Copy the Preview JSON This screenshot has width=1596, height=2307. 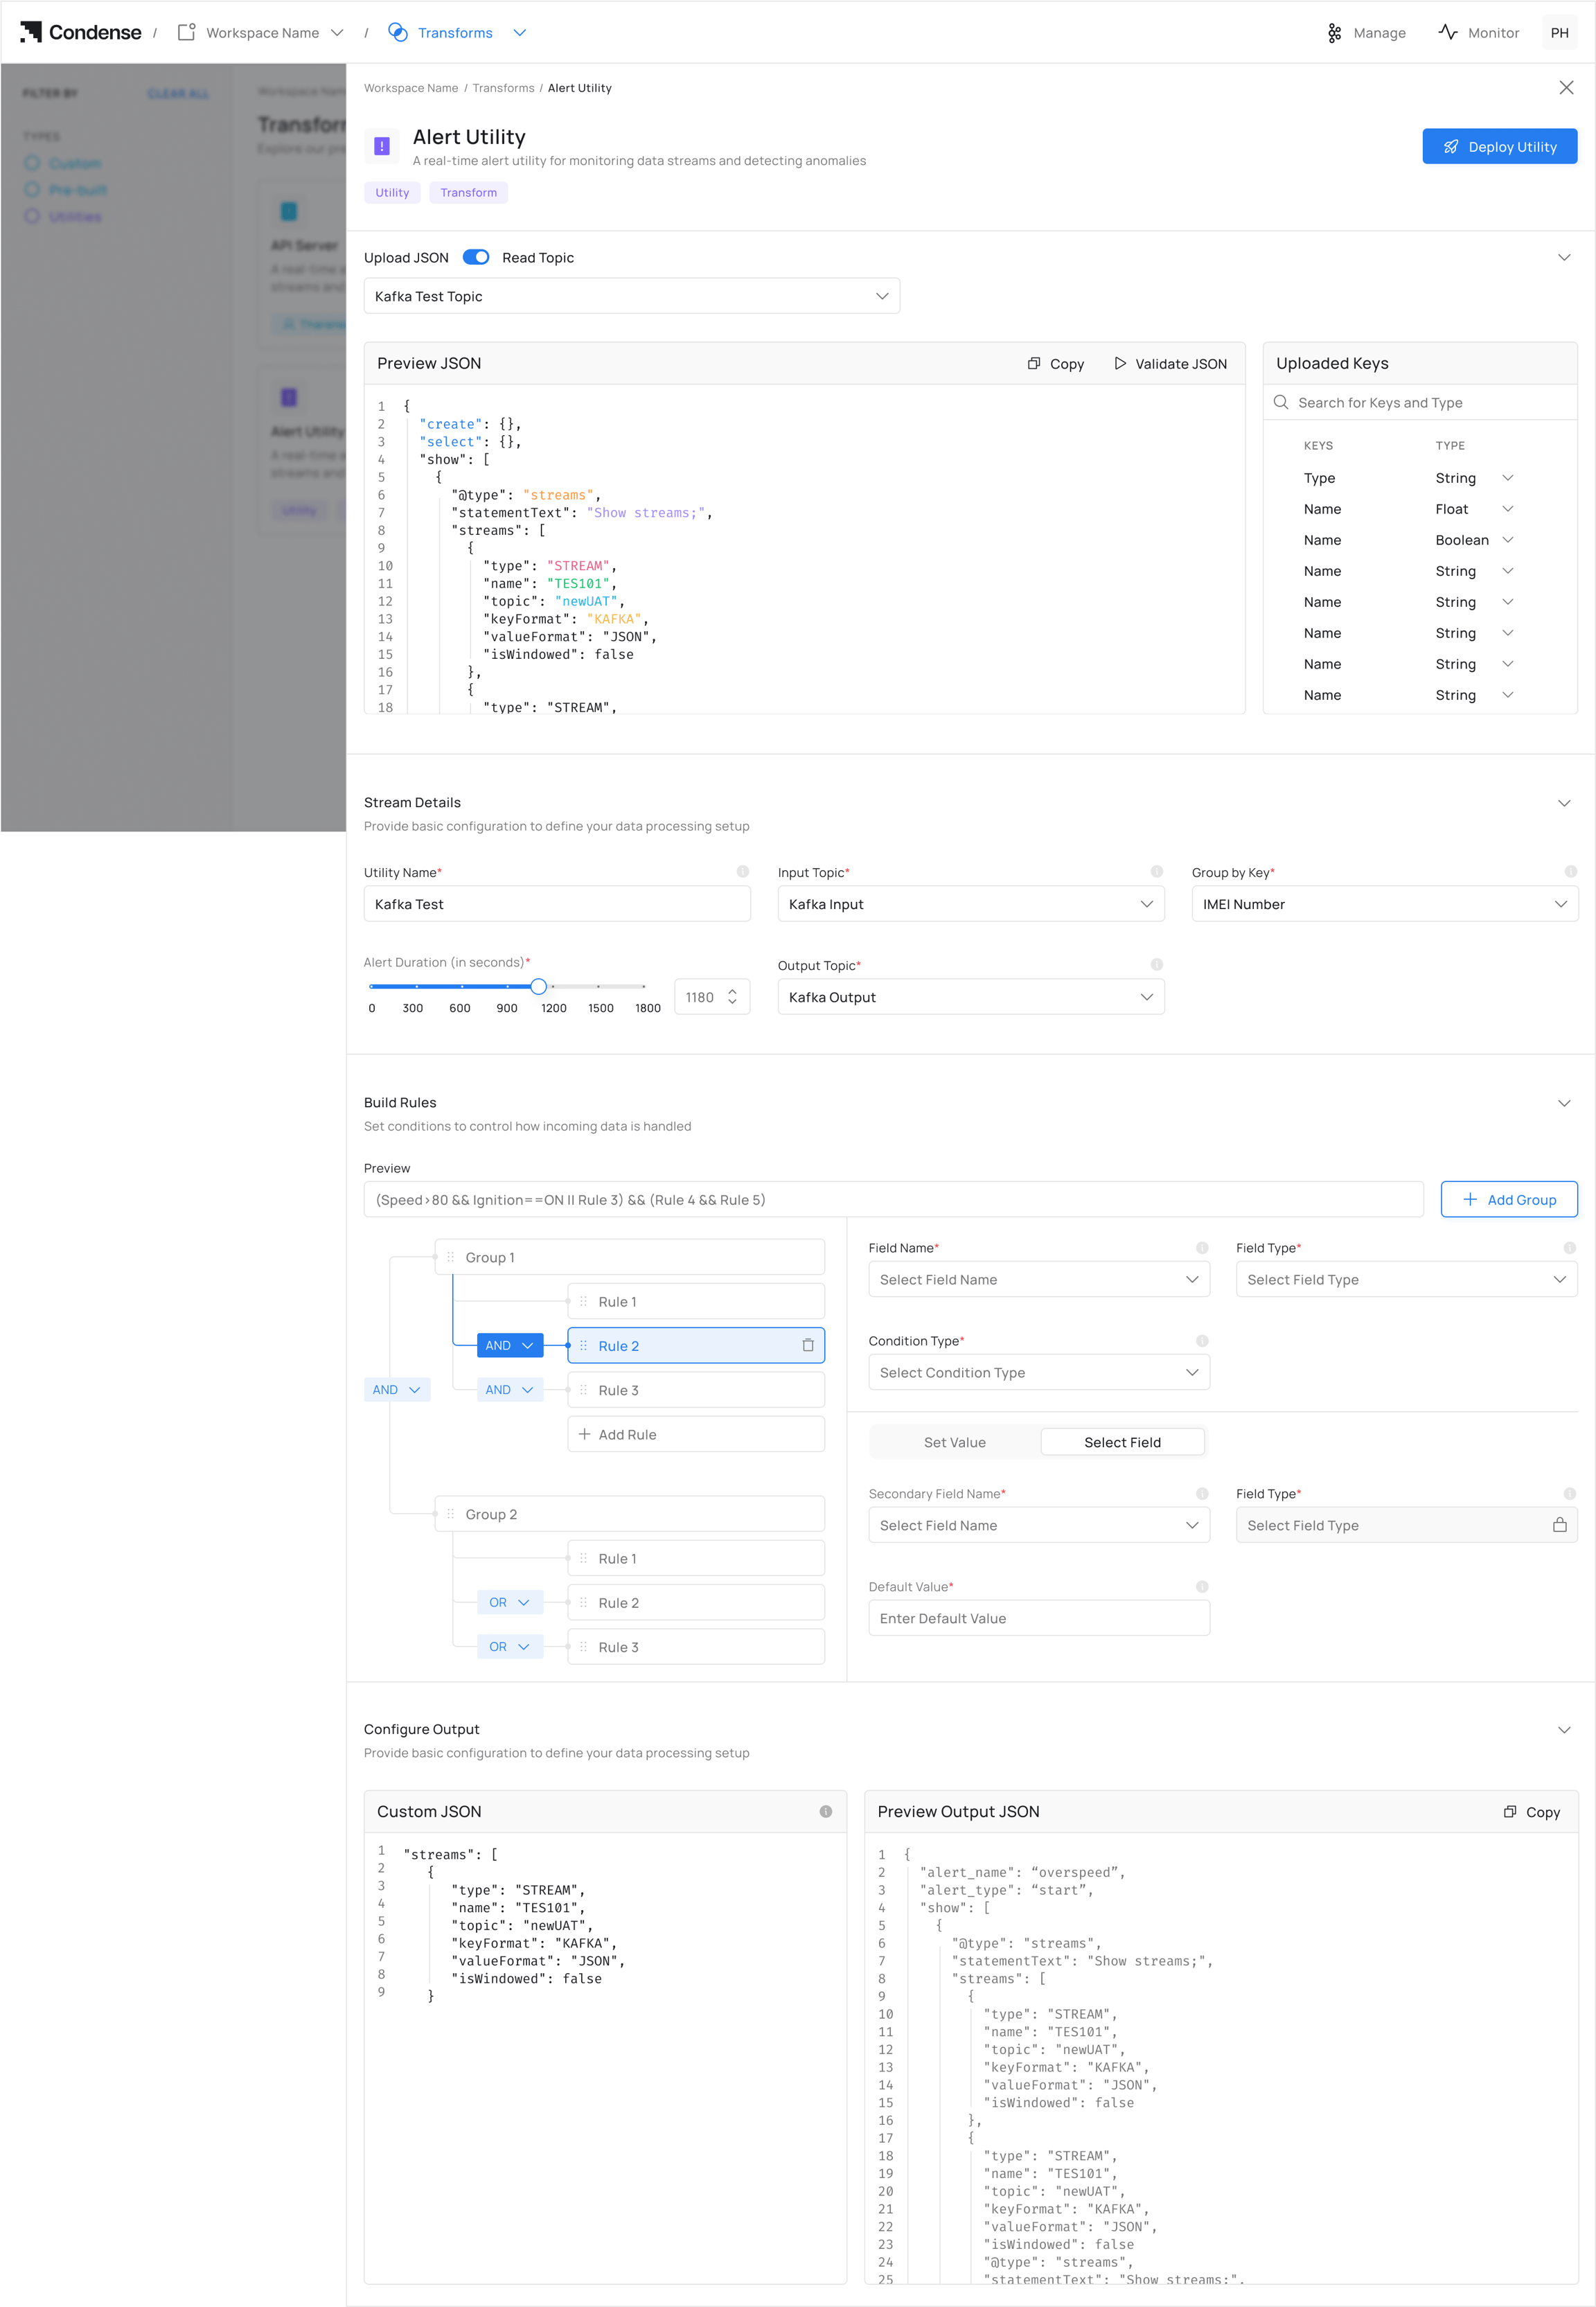pos(1056,364)
